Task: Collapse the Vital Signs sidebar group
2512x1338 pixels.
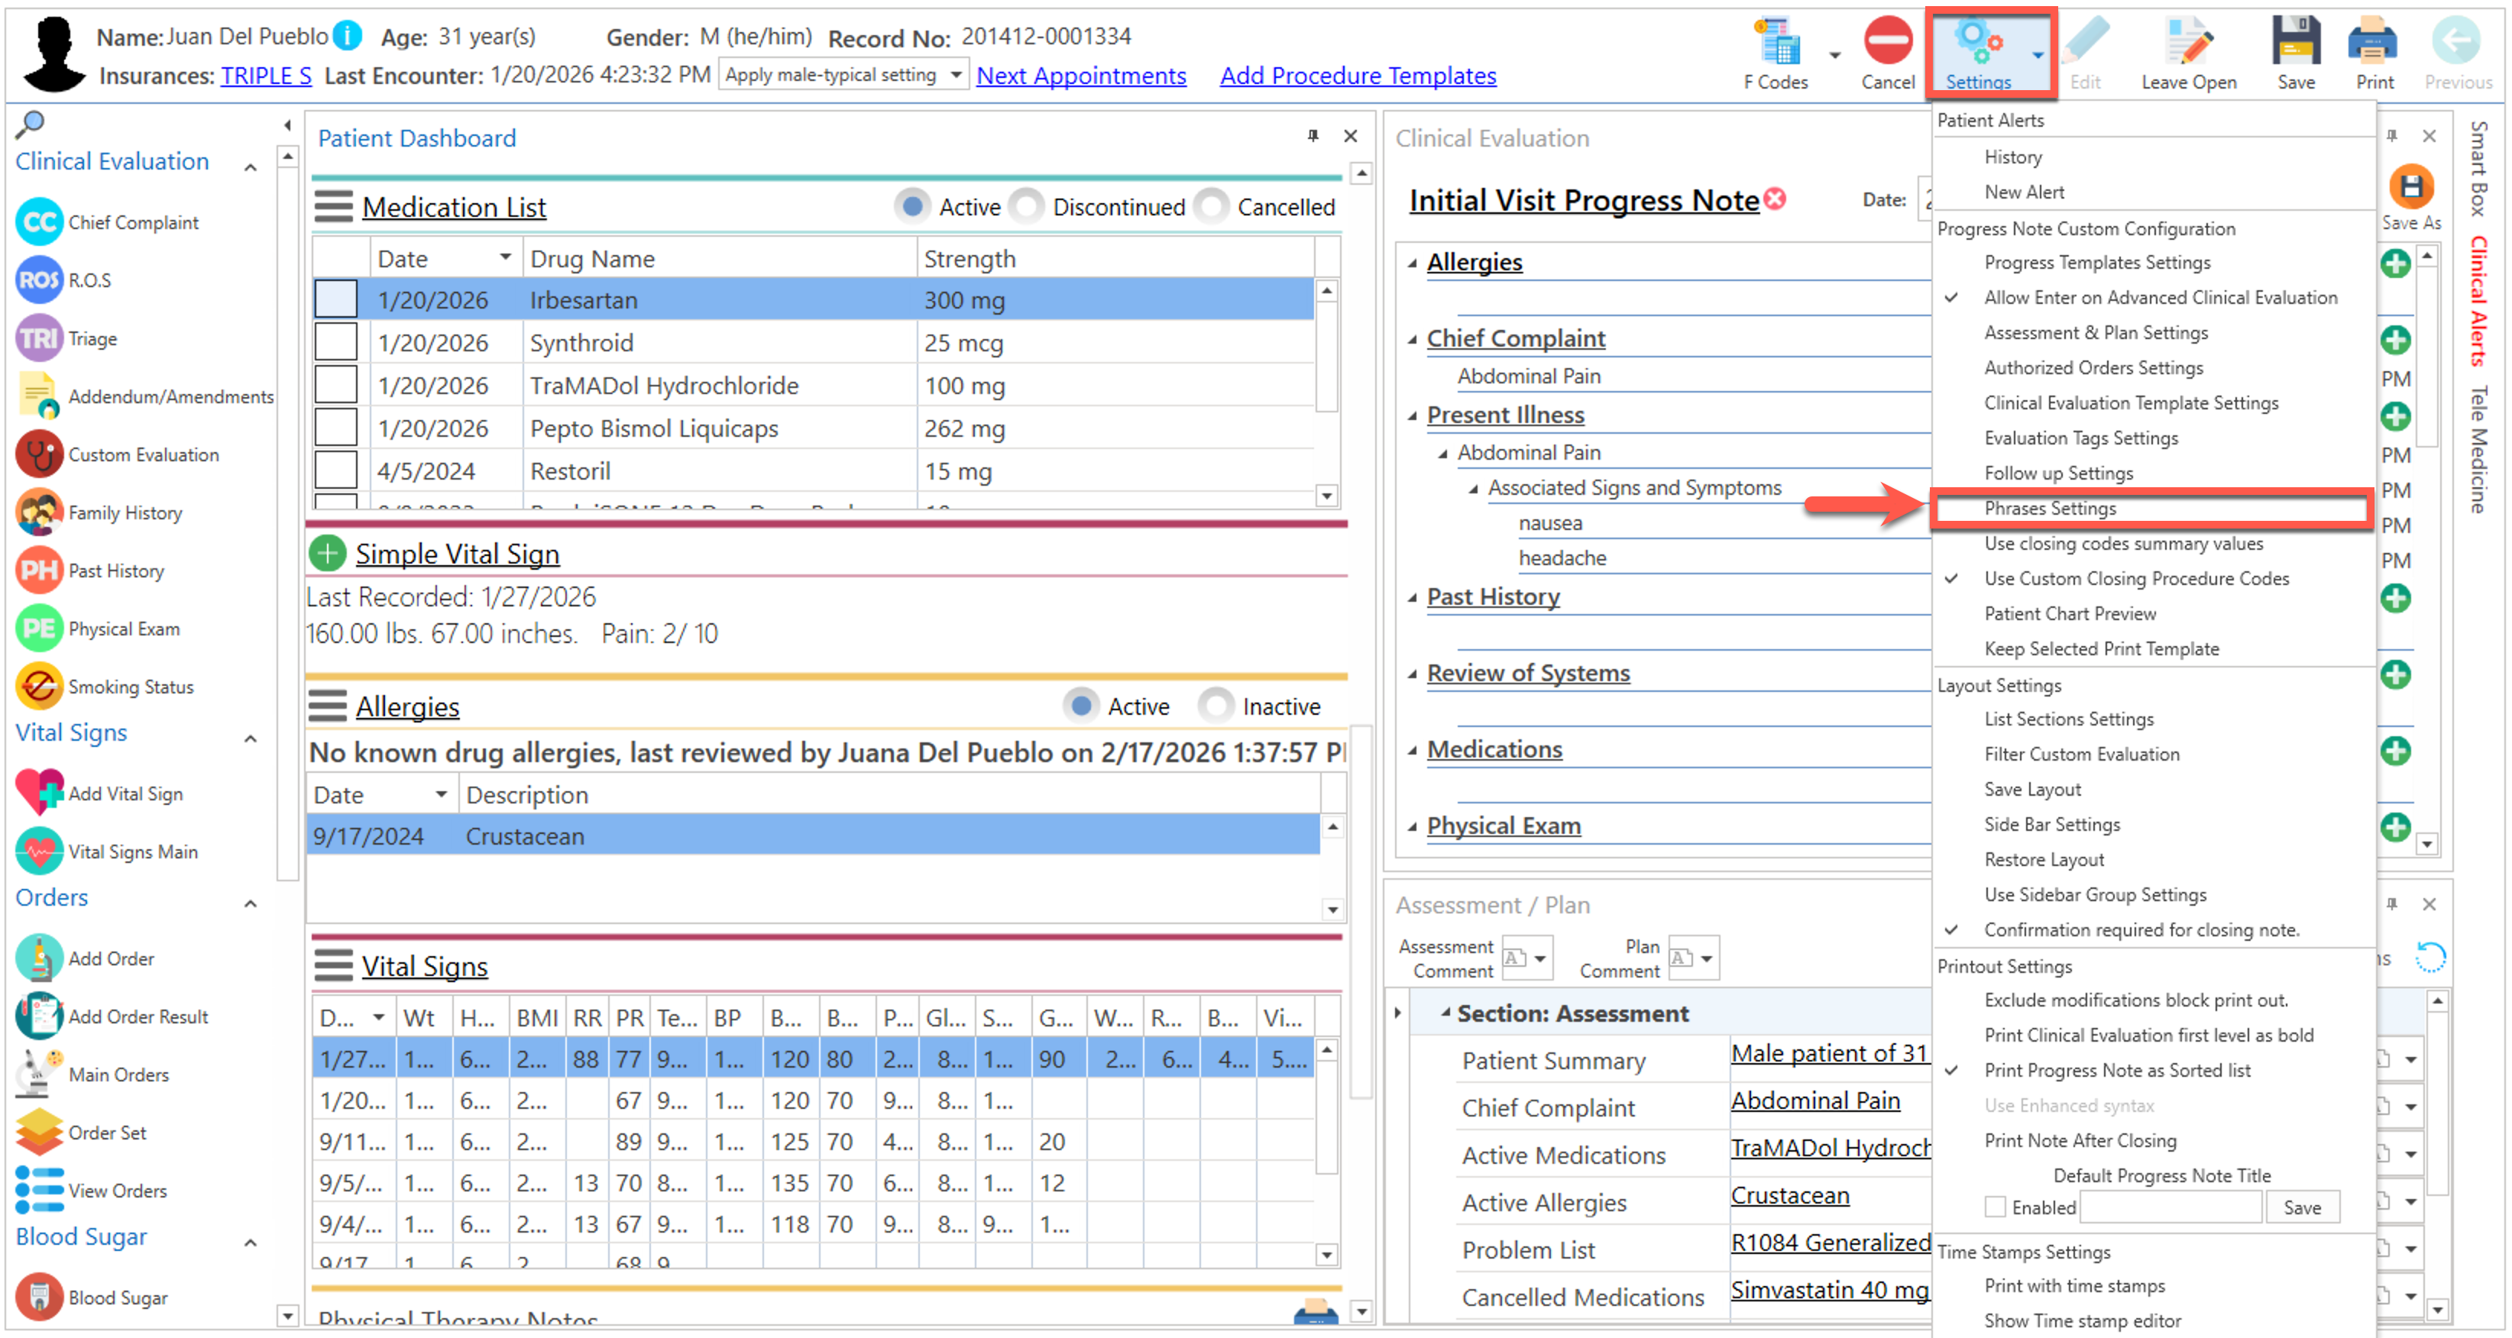Action: [x=251, y=738]
